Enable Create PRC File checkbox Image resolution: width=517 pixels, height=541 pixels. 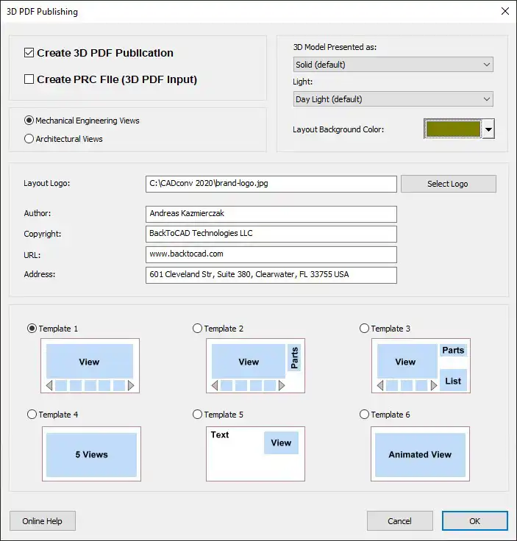(x=29, y=79)
